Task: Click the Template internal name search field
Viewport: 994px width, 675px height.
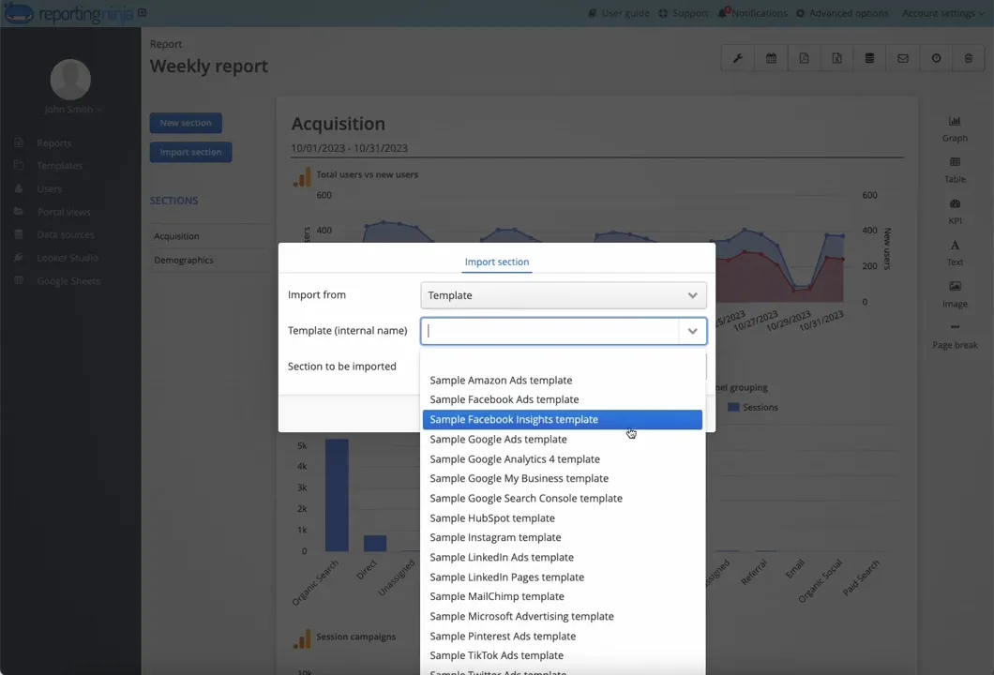Action: pos(550,331)
